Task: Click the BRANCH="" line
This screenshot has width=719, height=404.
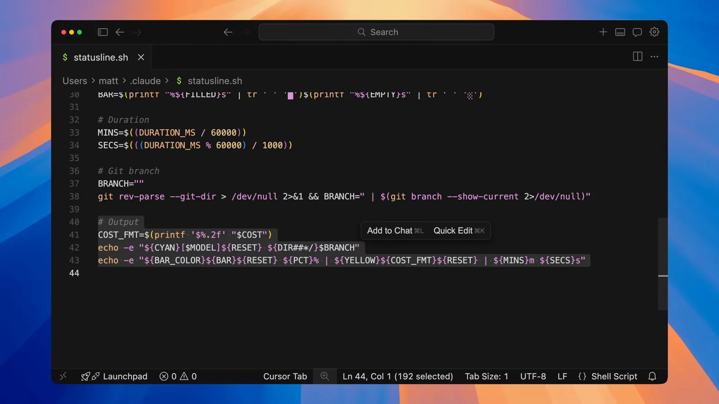Action: (121, 184)
